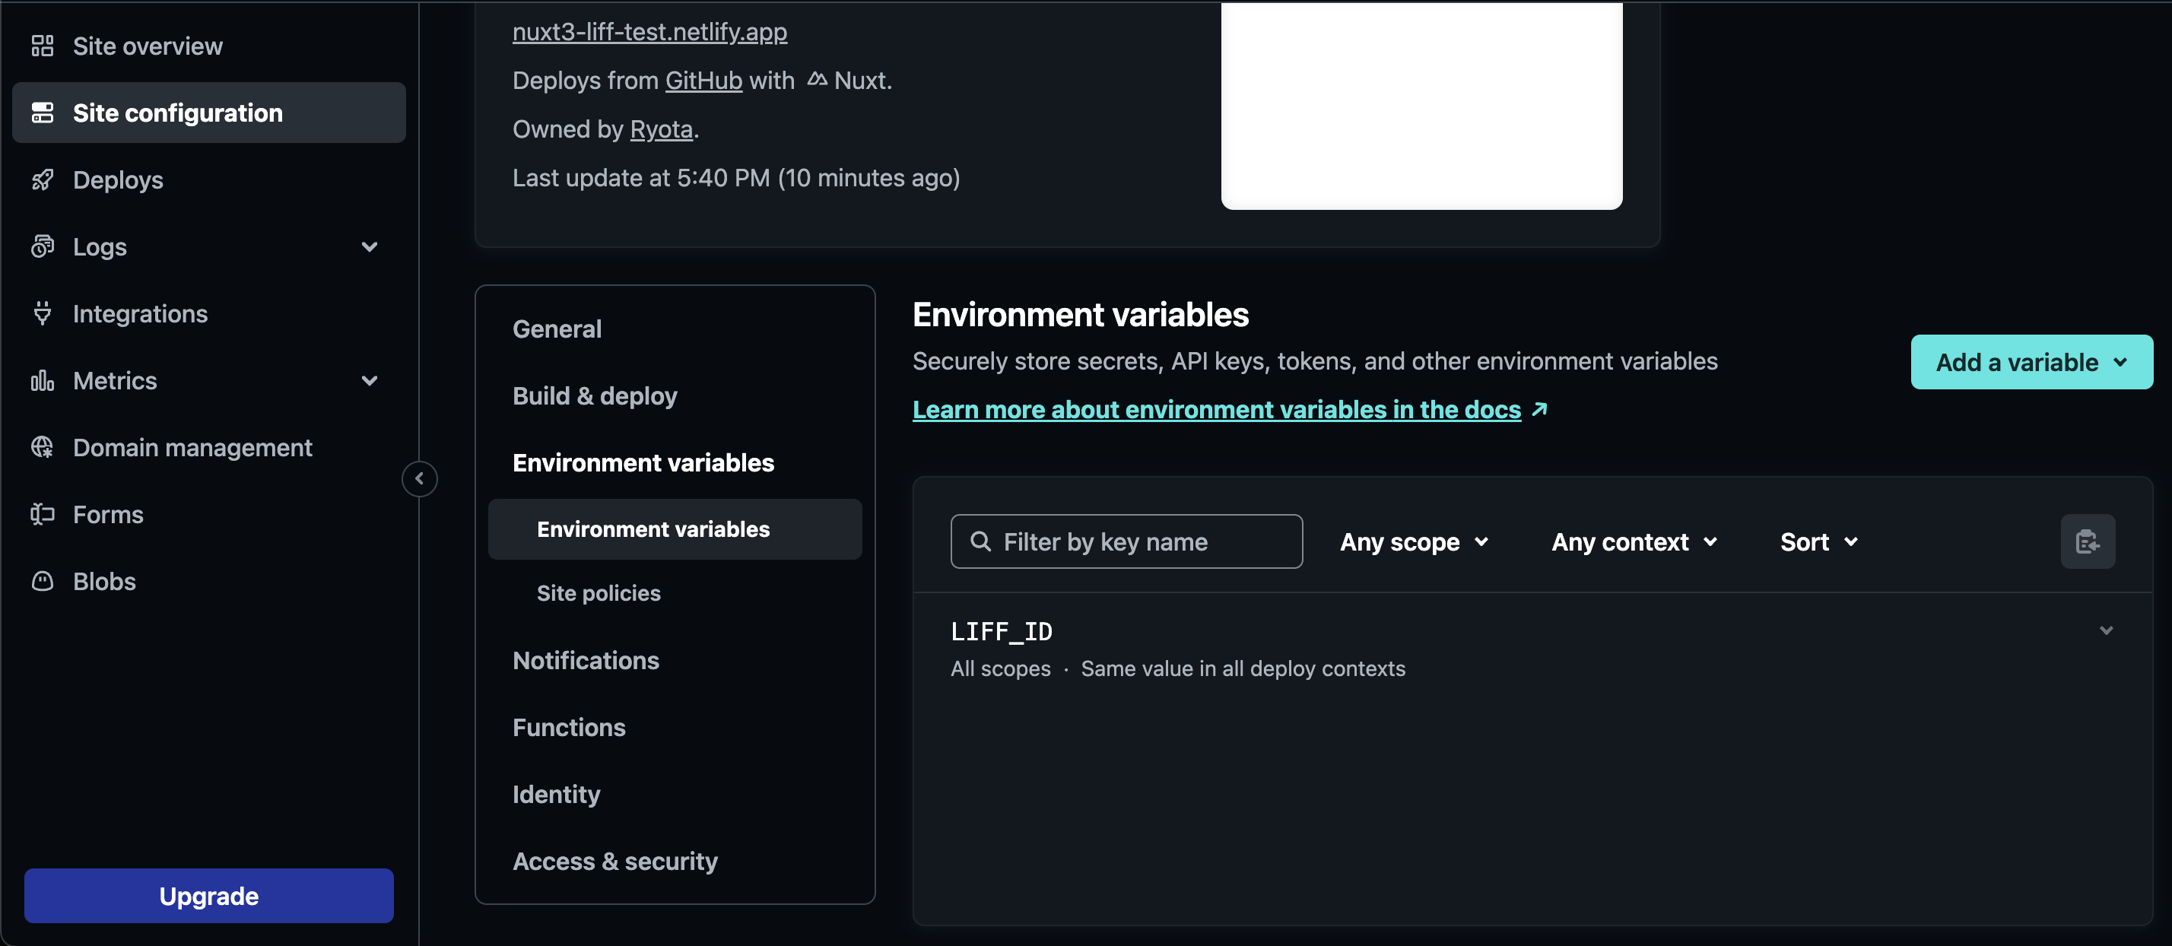
Task: Open Learn more about environment variables link
Action: (1218, 408)
